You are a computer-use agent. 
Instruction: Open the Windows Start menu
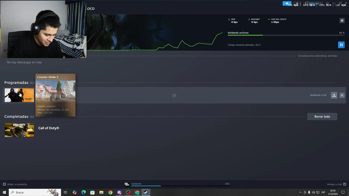pyautogui.click(x=4, y=192)
